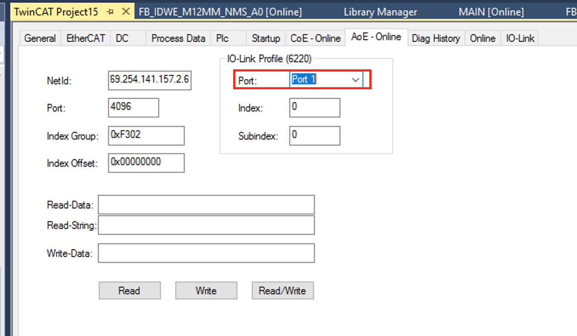Click the NetId: label
The width and height of the screenshot is (577, 336).
59,81
